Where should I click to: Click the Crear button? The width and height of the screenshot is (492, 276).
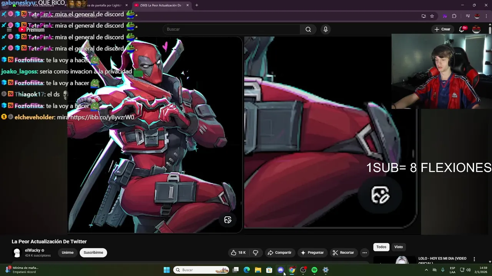coord(442,29)
